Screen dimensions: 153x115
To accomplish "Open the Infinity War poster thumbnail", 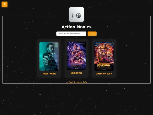I will tap(104, 56).
